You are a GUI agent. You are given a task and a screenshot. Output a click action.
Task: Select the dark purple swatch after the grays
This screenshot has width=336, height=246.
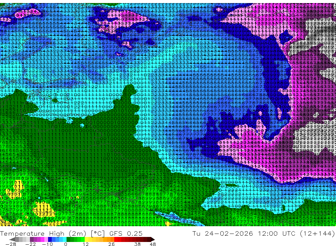pos(32,240)
